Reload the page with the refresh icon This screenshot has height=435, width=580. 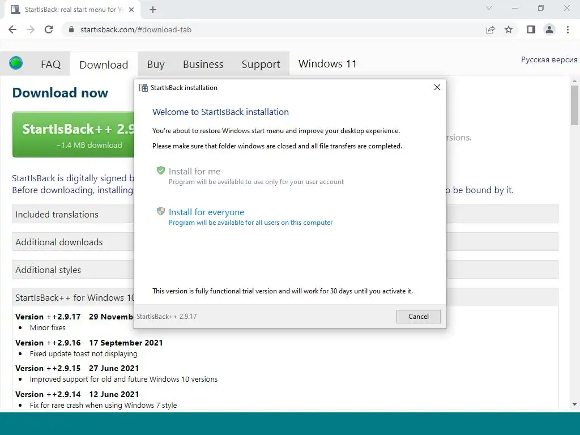[x=49, y=29]
